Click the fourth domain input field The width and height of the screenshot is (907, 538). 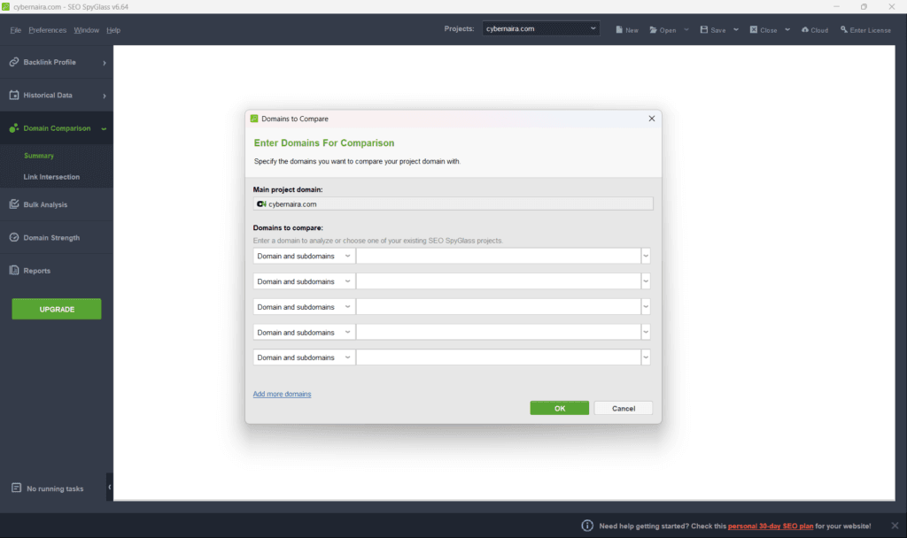point(498,332)
